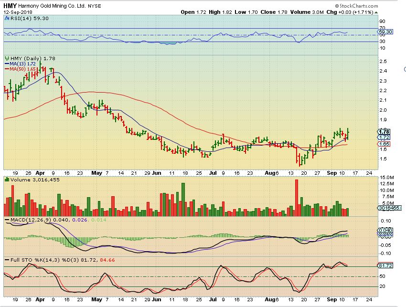Click the 15.0M volume axis label

[387, 178]
